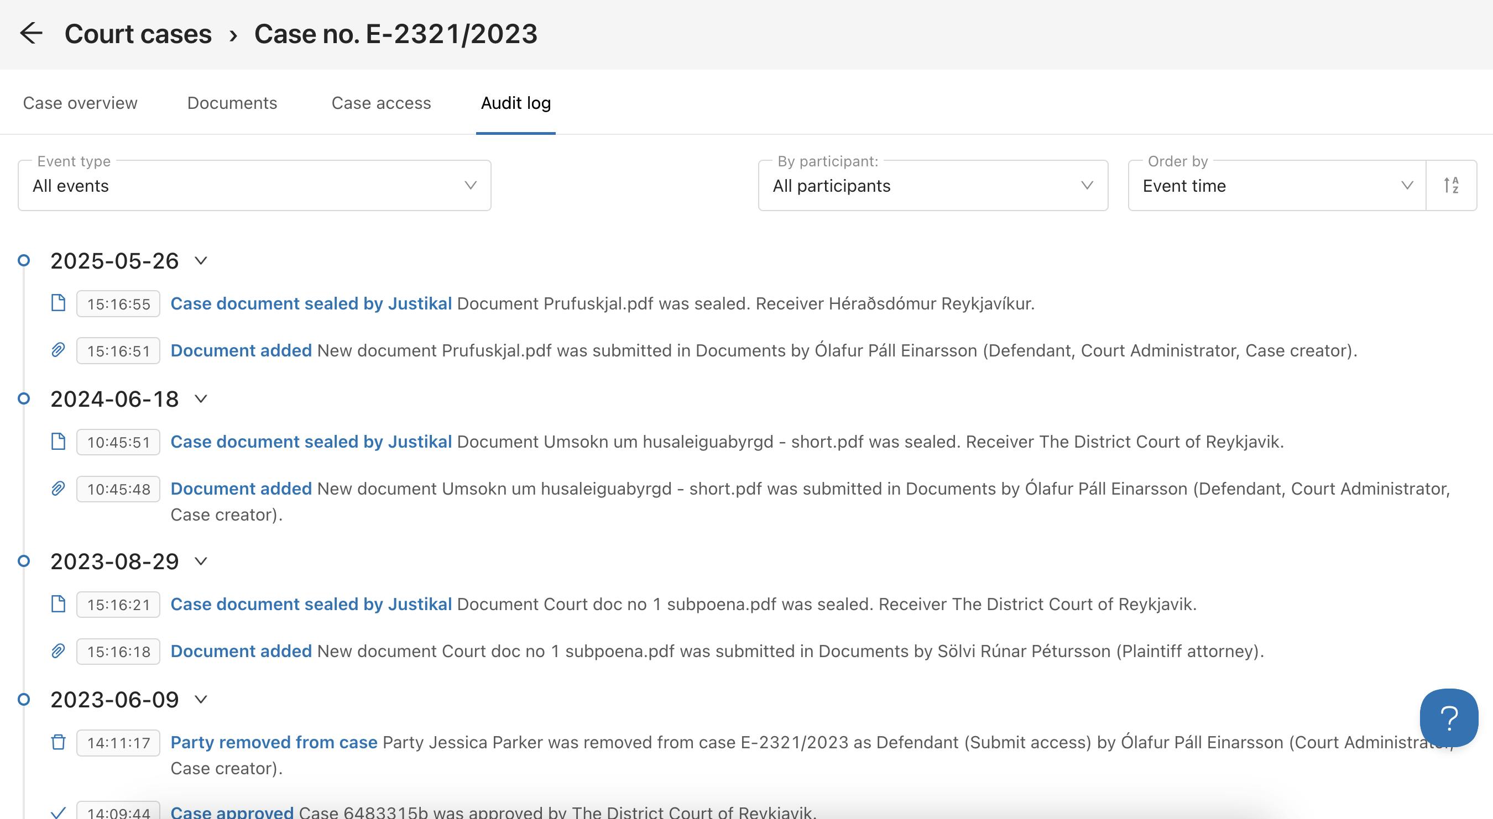The height and width of the screenshot is (819, 1493).
Task: Click Party removed from case link
Action: pyautogui.click(x=274, y=742)
